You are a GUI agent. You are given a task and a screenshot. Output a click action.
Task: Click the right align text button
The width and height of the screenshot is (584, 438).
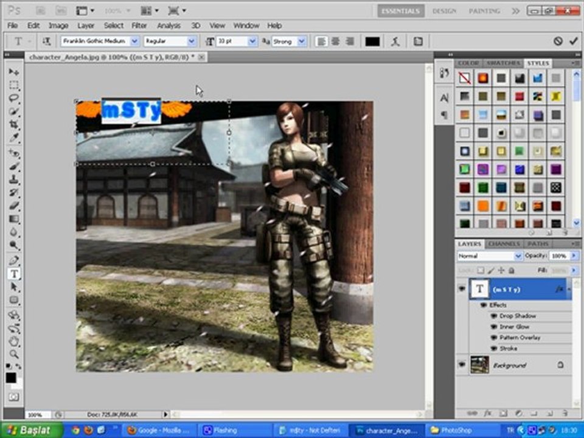click(x=349, y=41)
